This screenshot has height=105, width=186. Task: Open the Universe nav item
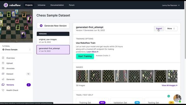pyautogui.click(x=41, y=5)
